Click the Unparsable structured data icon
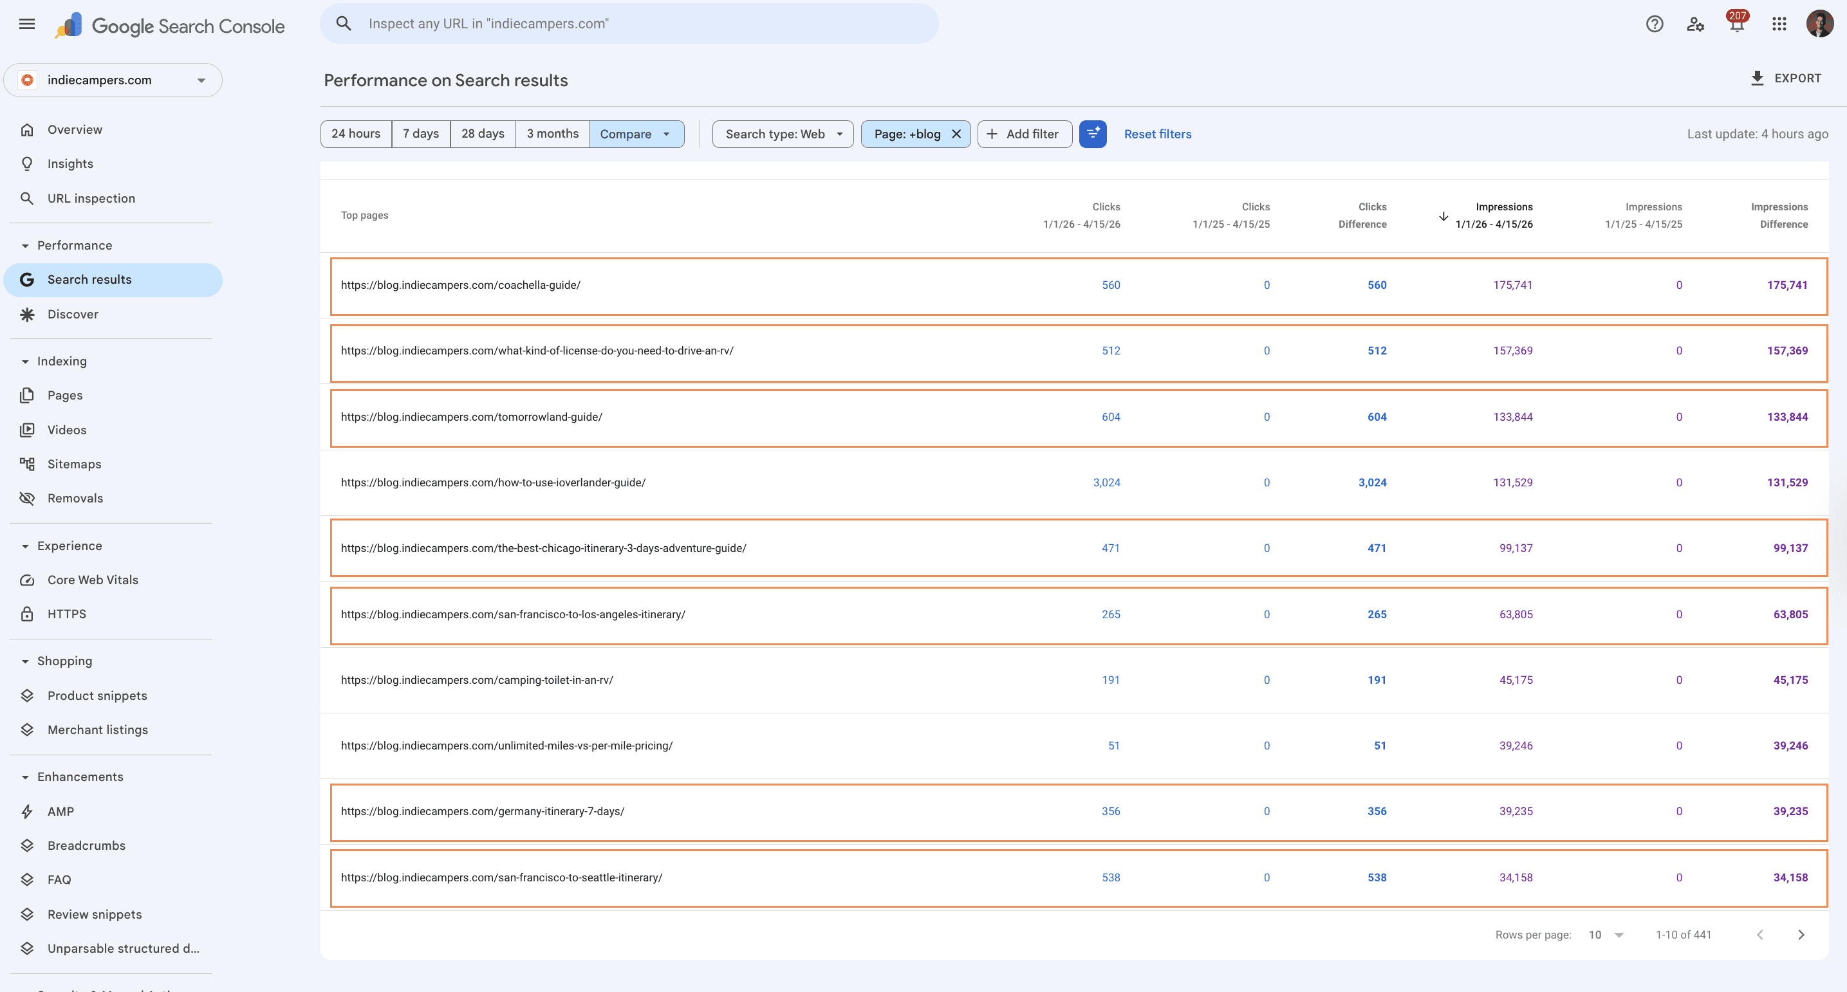This screenshot has height=992, width=1847. tap(27, 948)
